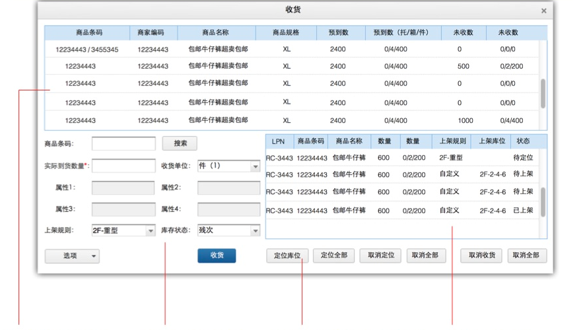
Task: Open the 上架规则 dropdown
Action: point(123,230)
